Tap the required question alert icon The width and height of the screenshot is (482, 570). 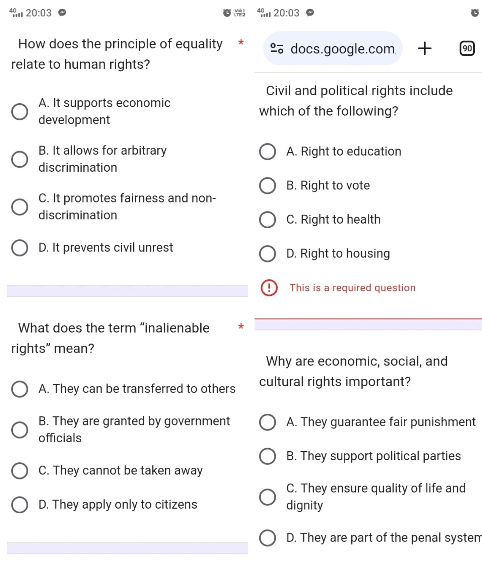click(269, 288)
